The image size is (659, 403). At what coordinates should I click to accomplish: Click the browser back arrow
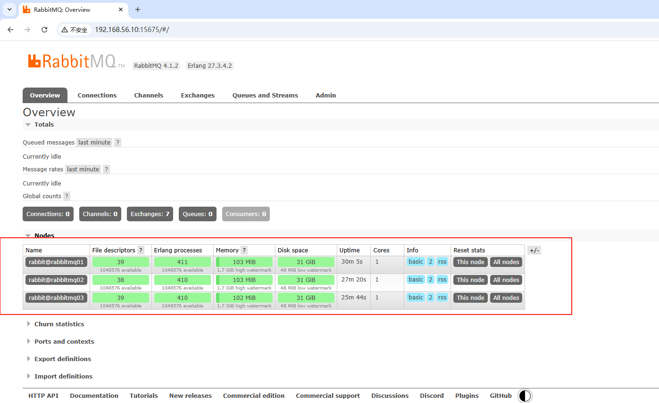pyautogui.click(x=10, y=30)
